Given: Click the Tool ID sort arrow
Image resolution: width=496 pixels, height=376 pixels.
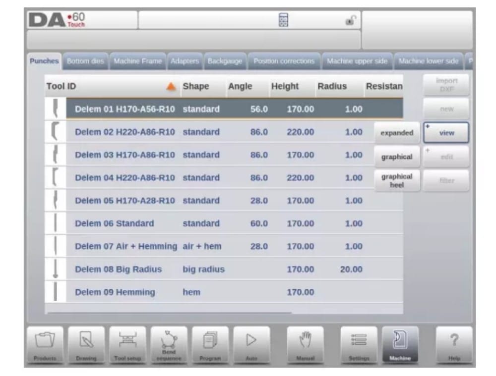Looking at the screenshot, I should [x=171, y=86].
